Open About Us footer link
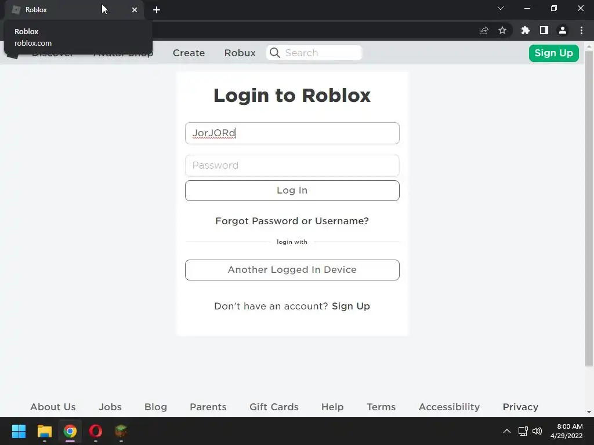The image size is (594, 445). click(x=53, y=407)
